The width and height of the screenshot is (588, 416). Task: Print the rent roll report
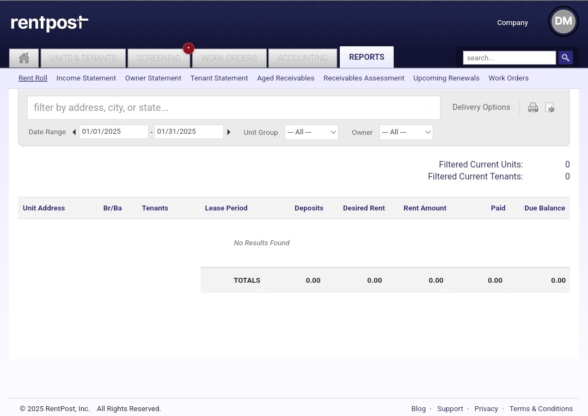click(533, 108)
